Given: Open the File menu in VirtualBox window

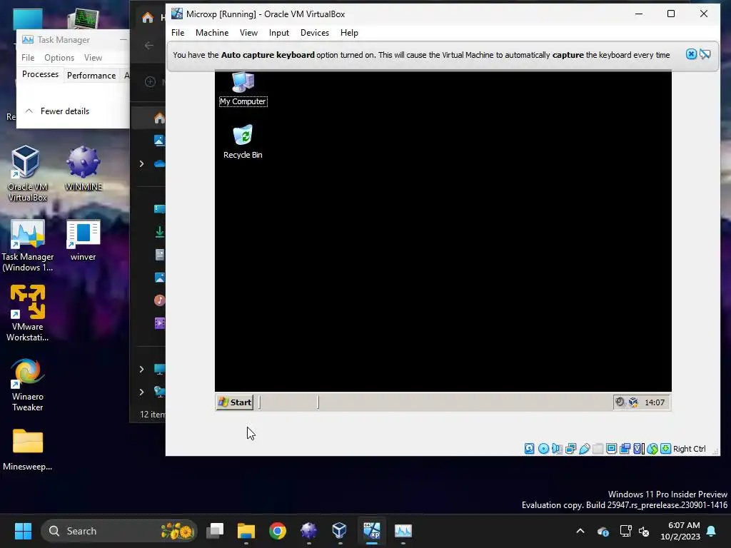Looking at the screenshot, I should [178, 33].
